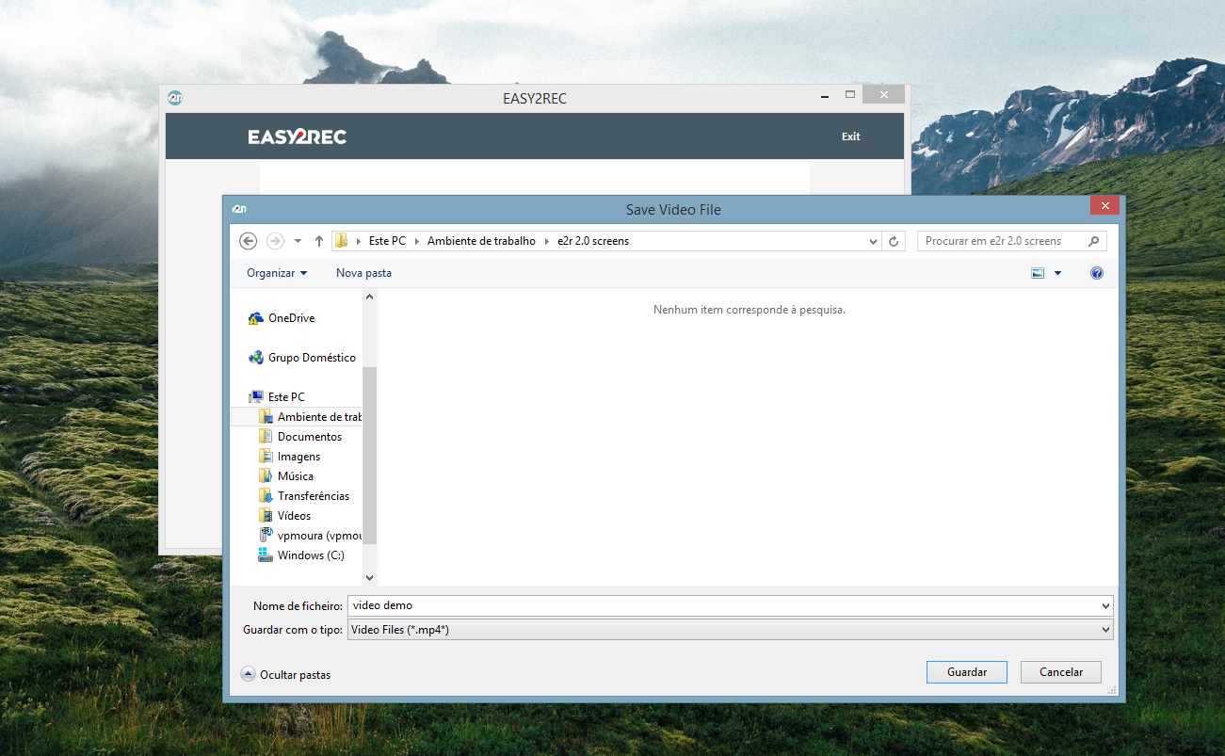
Task: Close the EASY2REC window
Action: coord(883,95)
